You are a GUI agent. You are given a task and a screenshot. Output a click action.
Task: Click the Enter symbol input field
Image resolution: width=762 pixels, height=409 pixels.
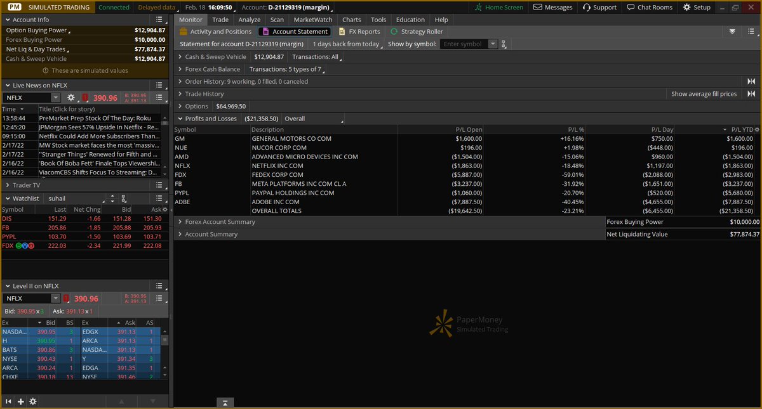click(464, 44)
